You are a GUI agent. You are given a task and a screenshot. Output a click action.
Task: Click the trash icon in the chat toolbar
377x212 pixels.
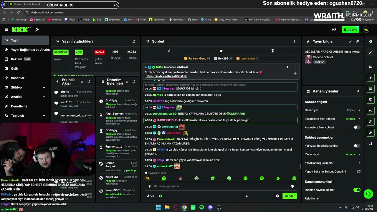click(169, 51)
